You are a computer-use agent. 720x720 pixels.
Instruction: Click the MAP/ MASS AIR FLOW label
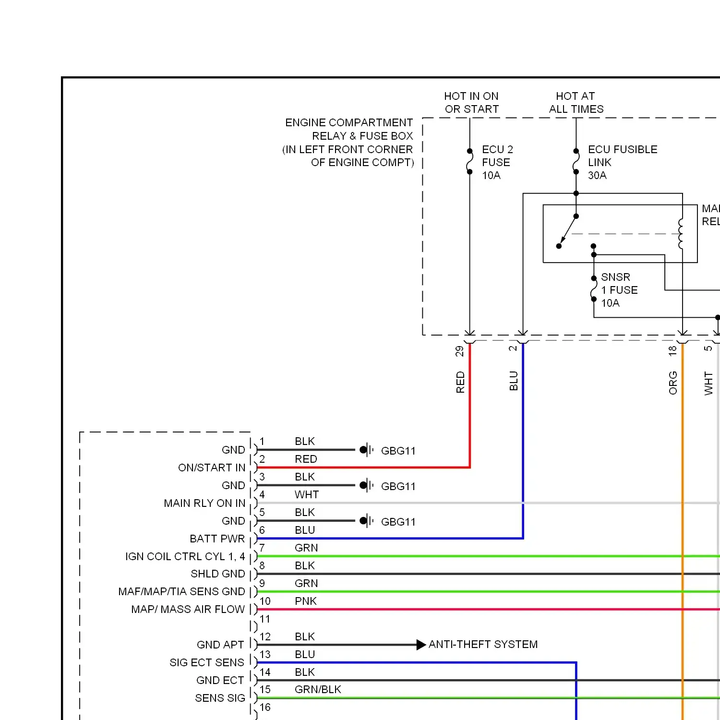pos(188,609)
